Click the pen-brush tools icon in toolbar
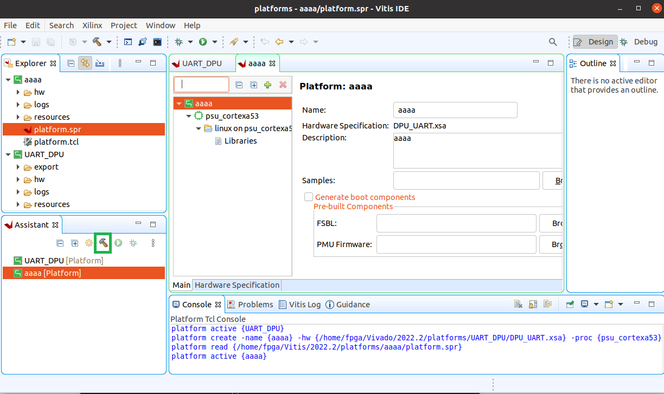The height and width of the screenshot is (394, 664). pyautogui.click(x=234, y=42)
